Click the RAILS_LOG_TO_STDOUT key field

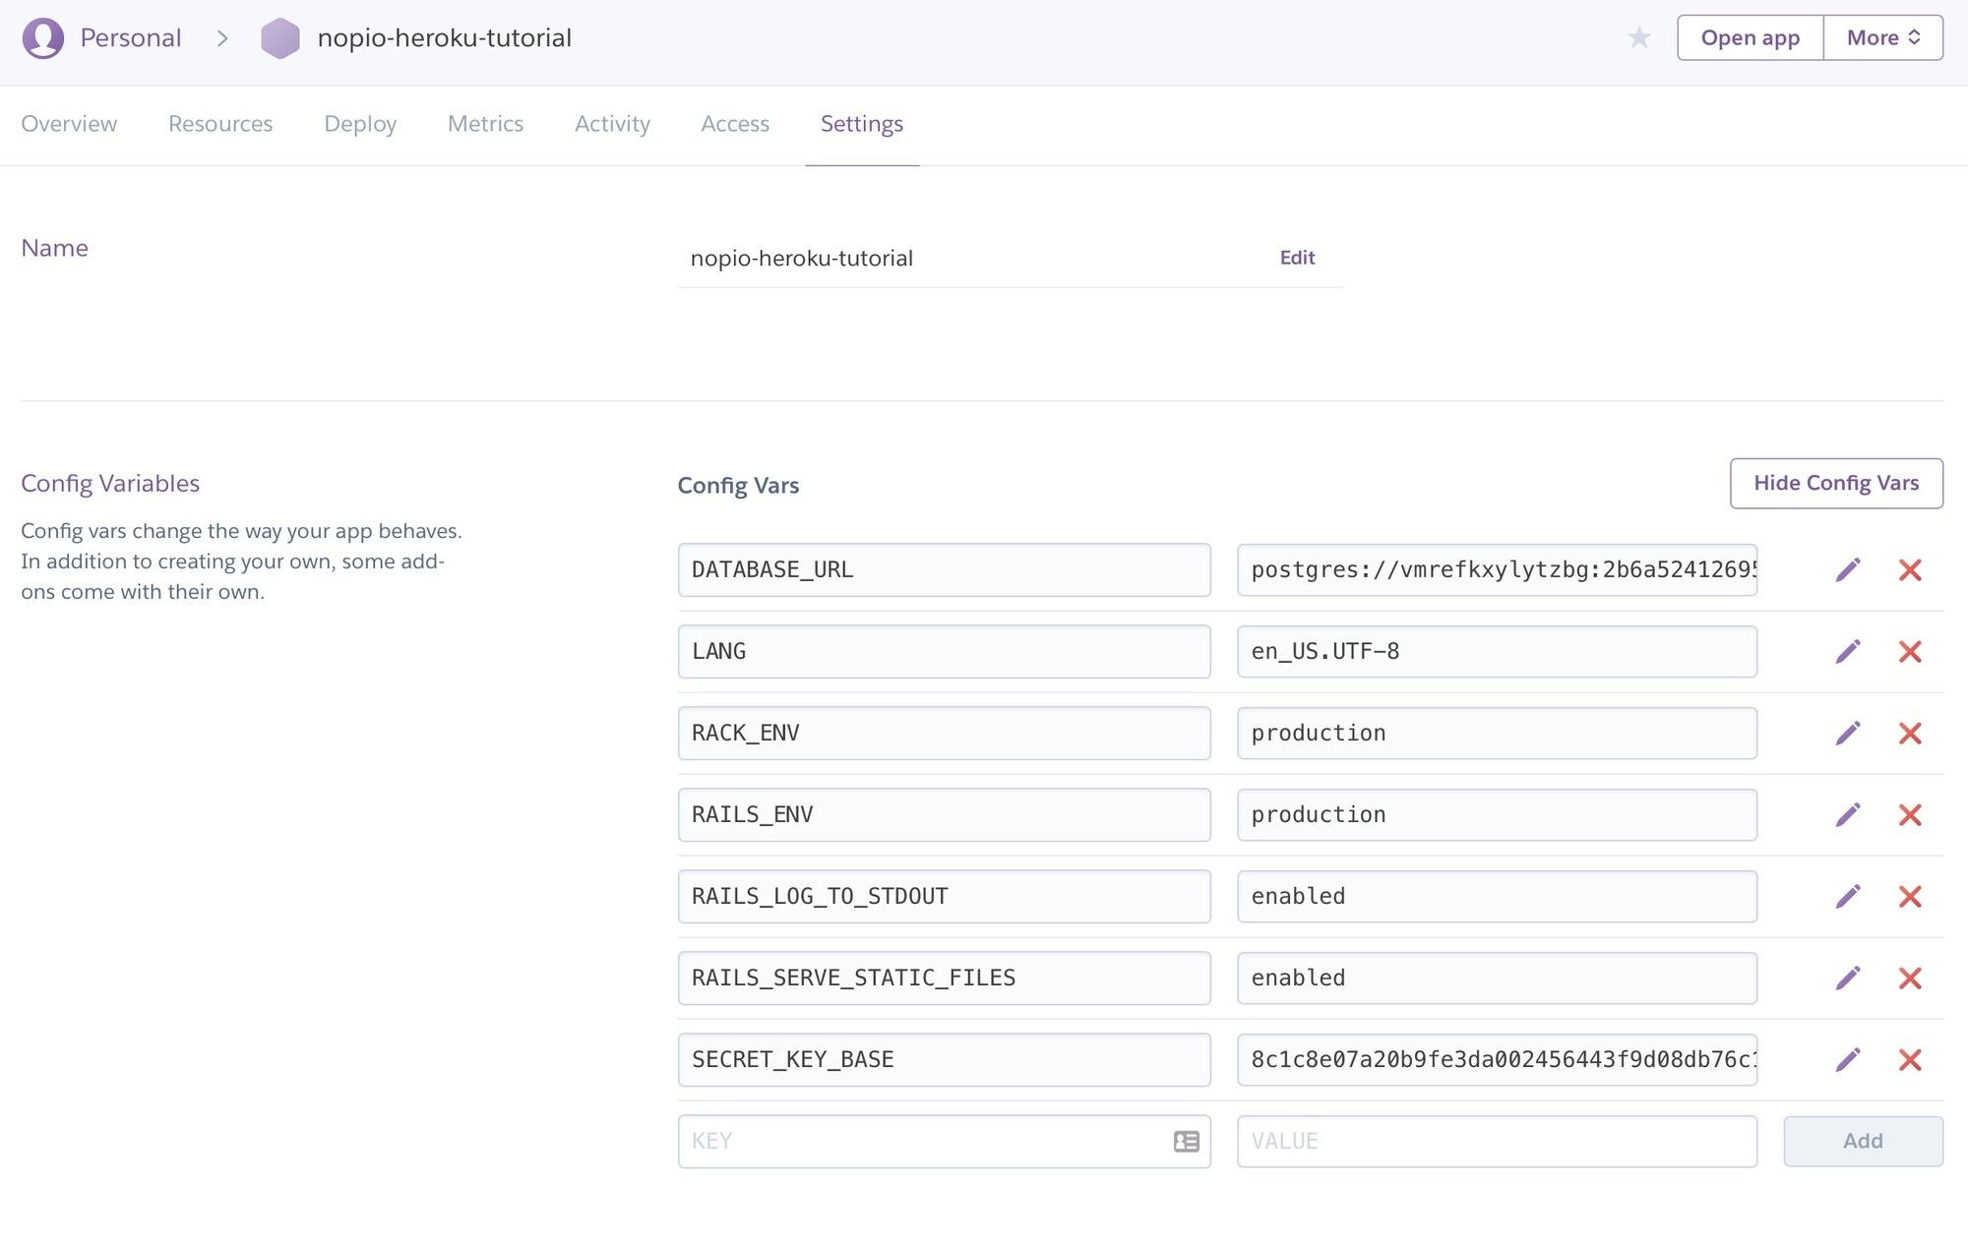point(944,896)
